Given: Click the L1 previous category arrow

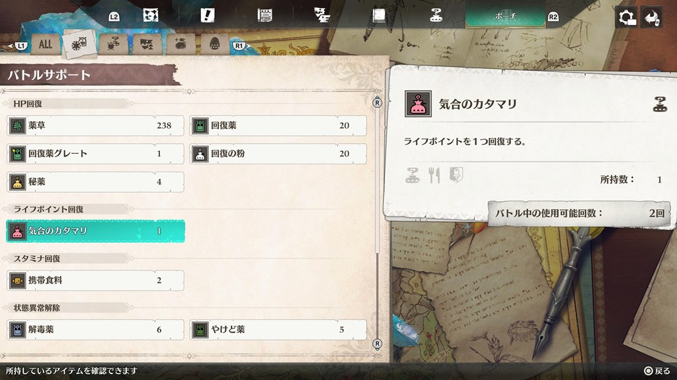Looking at the screenshot, I should point(19,46).
